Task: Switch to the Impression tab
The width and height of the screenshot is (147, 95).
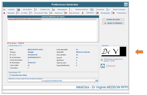Action: pos(58,13)
